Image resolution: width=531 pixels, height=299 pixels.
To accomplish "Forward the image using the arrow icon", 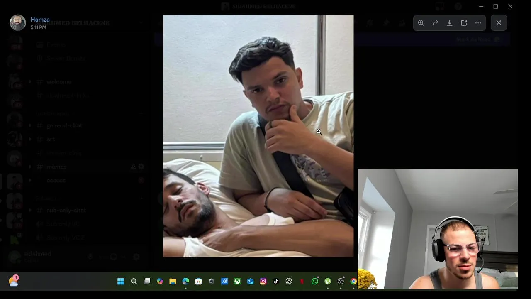I will (x=435, y=23).
